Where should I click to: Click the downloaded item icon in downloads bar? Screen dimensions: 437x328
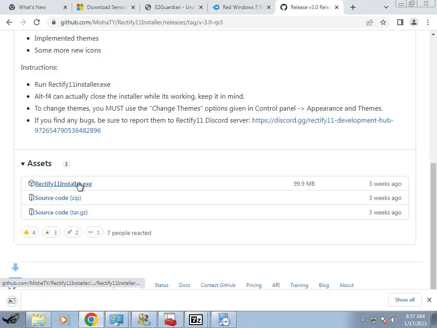click(x=12, y=301)
